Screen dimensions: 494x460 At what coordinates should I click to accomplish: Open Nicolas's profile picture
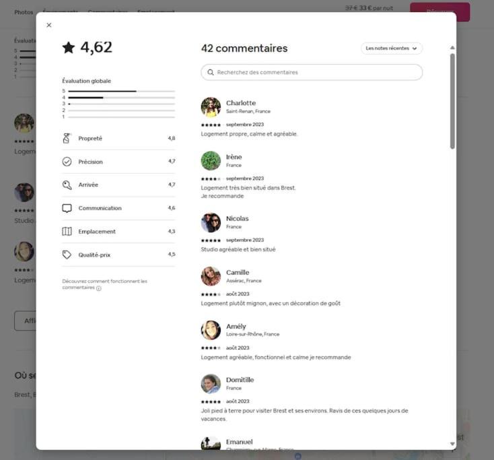tap(211, 222)
